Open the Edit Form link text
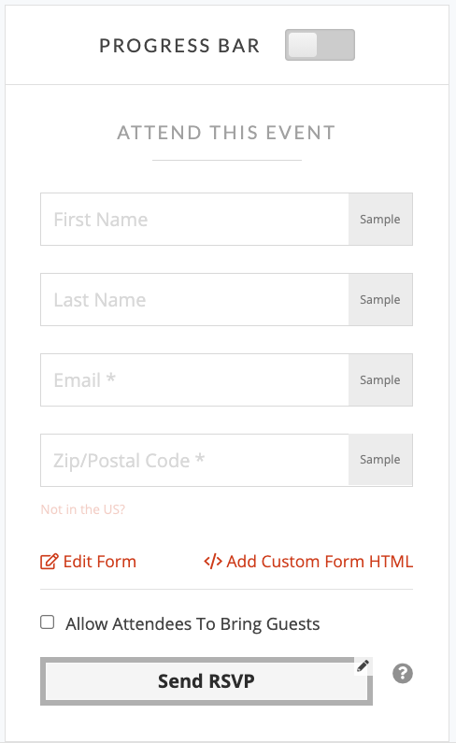Screen dimensions: 456x743 coord(100,562)
